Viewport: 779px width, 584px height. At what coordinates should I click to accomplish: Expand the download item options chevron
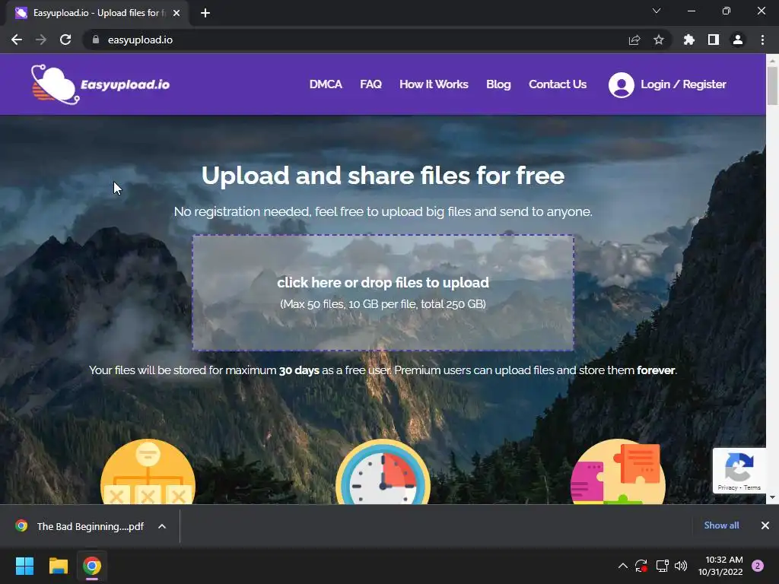tap(162, 526)
